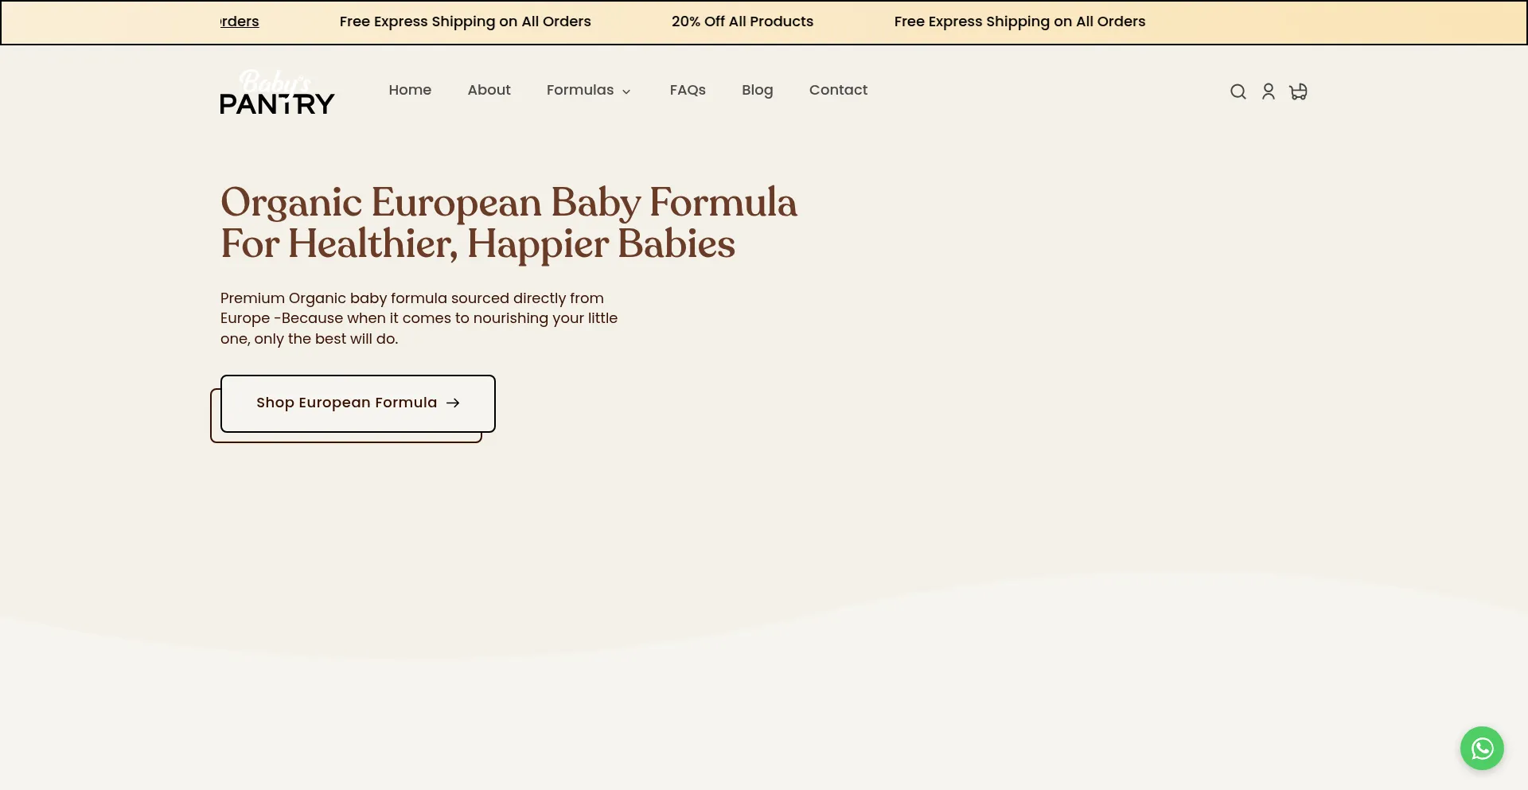Expand the Formulas dropdown menu
Image resolution: width=1528 pixels, height=790 pixels.
point(588,90)
